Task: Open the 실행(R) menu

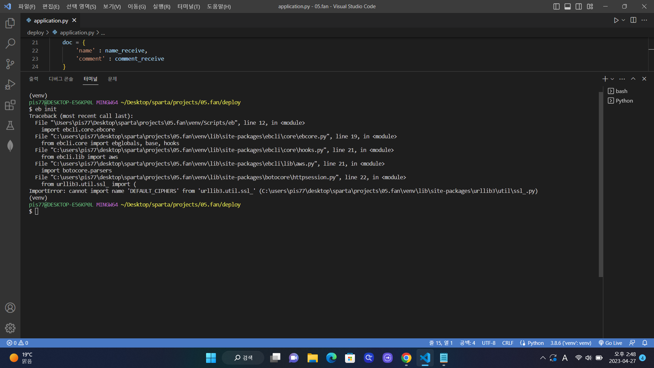Action: [161, 6]
